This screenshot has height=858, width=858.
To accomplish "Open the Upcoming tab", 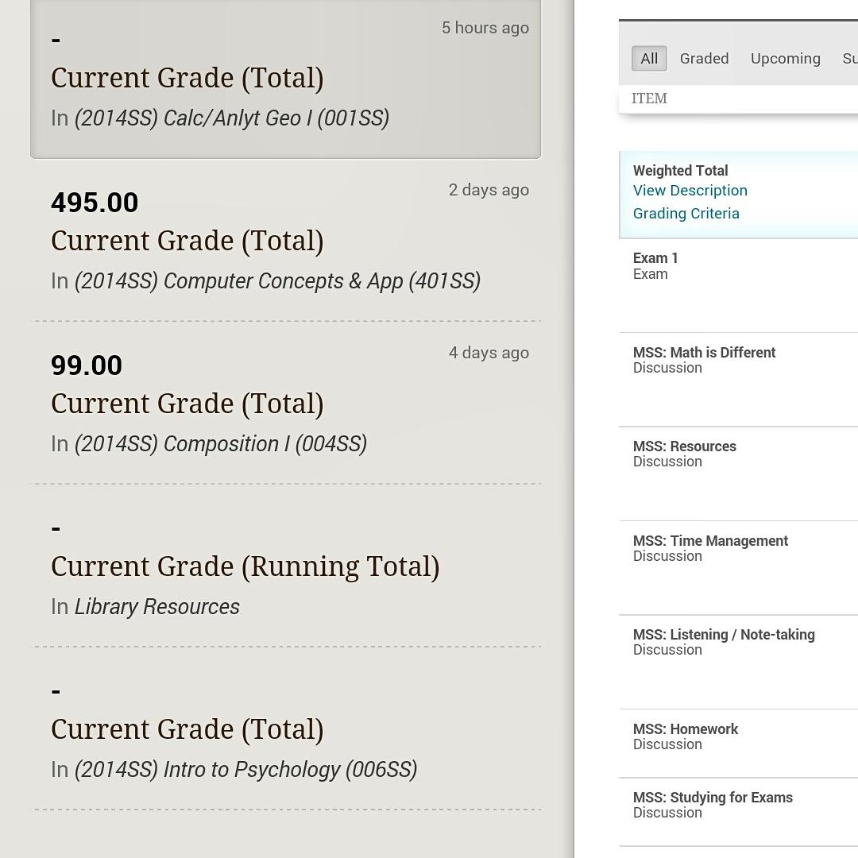I will (785, 59).
